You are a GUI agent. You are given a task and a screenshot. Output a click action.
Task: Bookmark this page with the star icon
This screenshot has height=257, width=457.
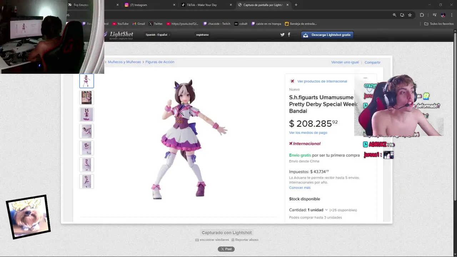tap(410, 15)
